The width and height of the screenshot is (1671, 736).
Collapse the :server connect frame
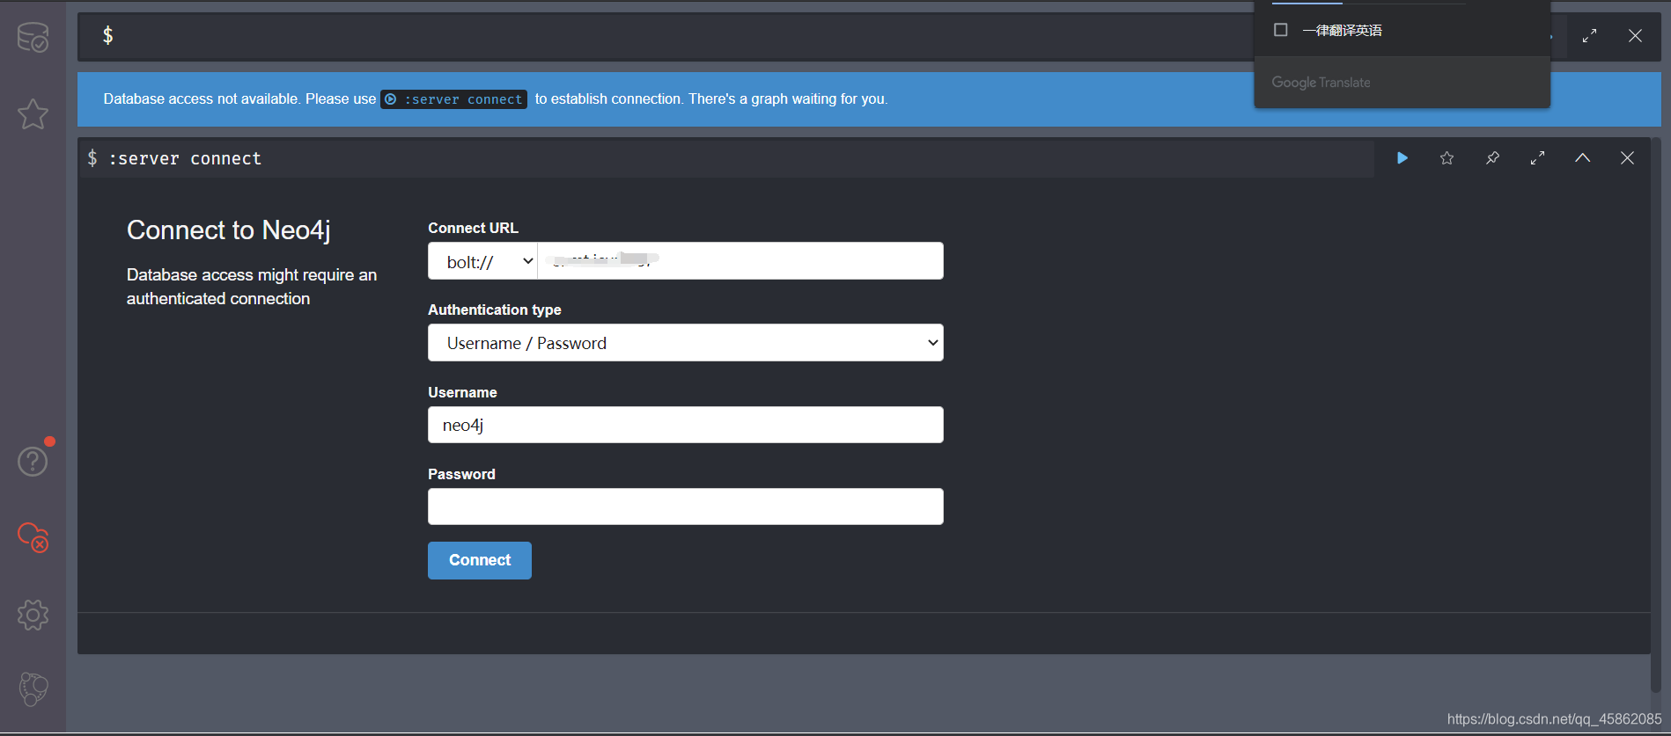click(1582, 158)
